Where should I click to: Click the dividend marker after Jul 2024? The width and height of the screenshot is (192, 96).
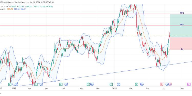pos(167,84)
